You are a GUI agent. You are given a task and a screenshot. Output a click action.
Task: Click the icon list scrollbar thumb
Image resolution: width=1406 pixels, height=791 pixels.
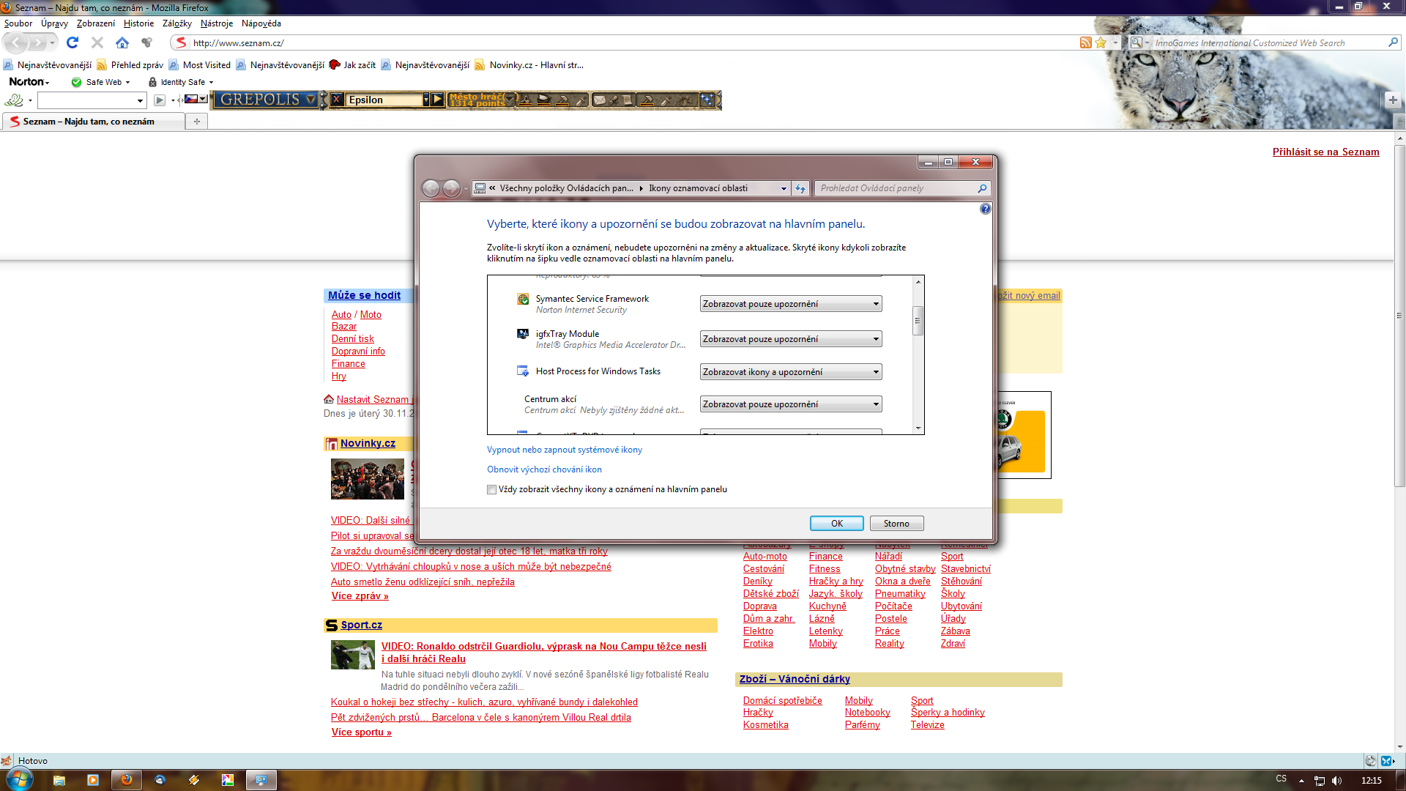pos(918,321)
